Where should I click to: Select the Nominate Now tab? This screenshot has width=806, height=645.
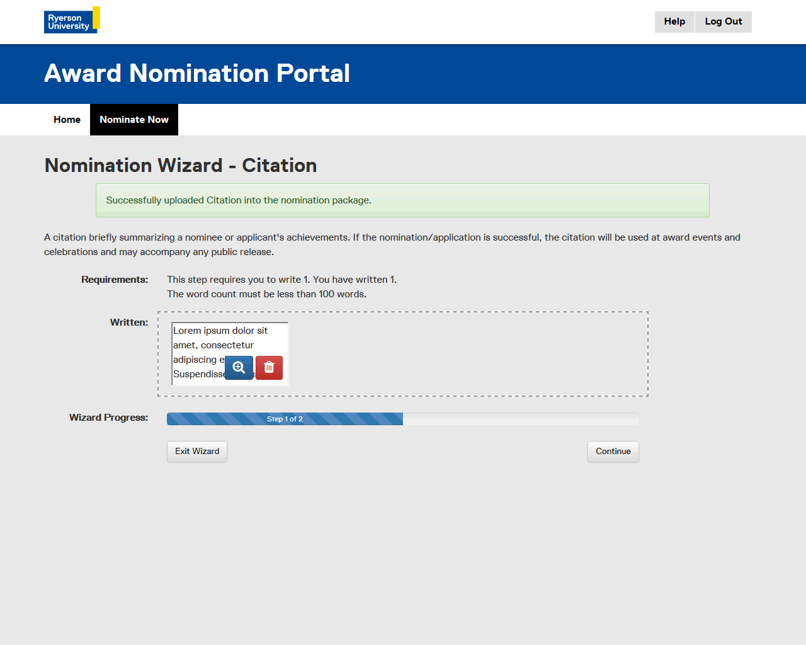tap(134, 120)
